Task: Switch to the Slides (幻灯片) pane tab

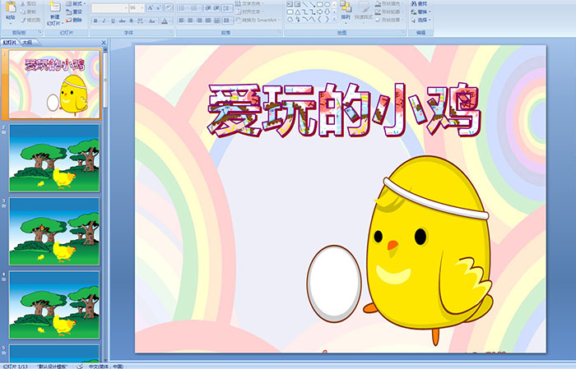Action: coord(9,43)
